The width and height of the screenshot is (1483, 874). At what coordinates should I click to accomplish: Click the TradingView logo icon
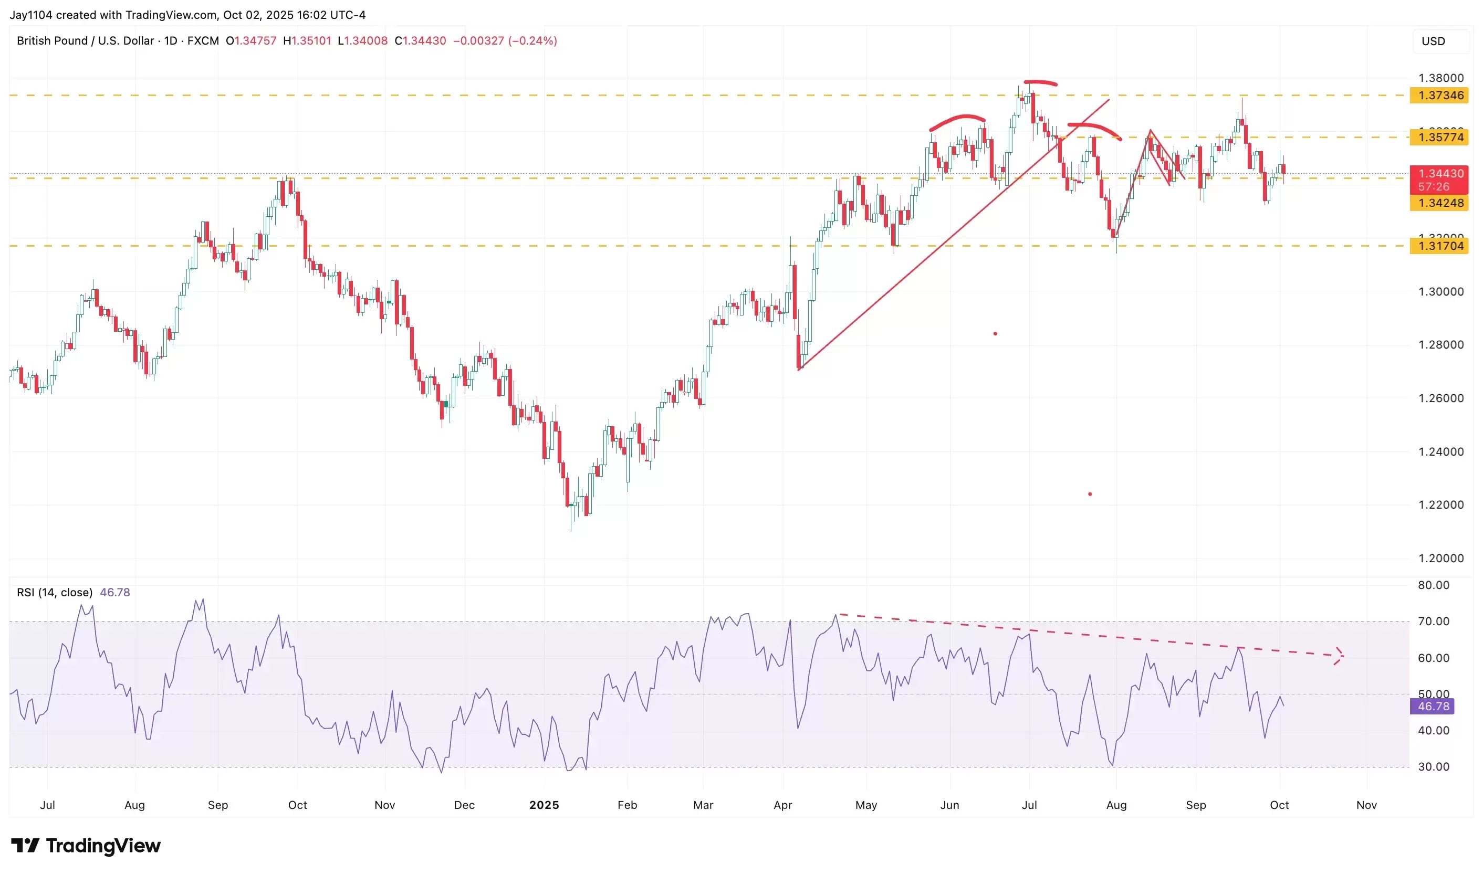(25, 846)
